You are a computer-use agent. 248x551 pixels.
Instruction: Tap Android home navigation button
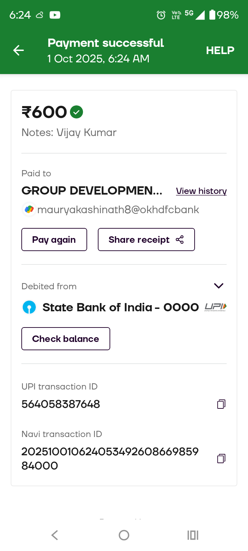coord(124,535)
